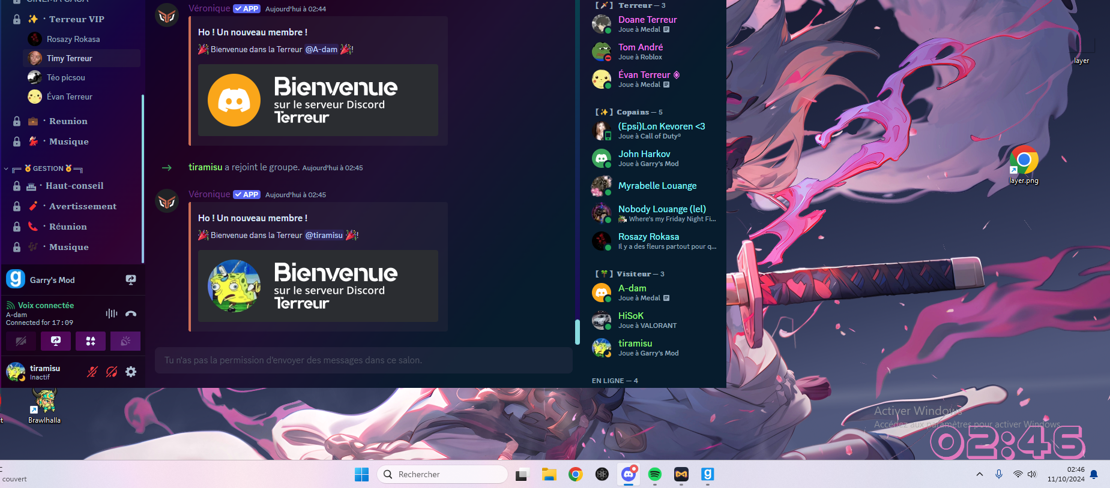This screenshot has width=1110, height=488.
Task: Disconnect from the voice channel
Action: [131, 314]
